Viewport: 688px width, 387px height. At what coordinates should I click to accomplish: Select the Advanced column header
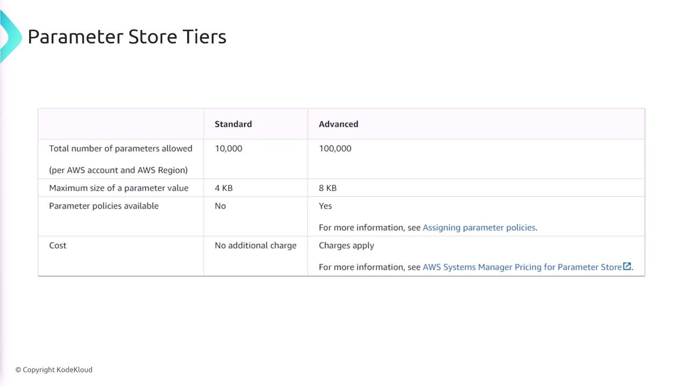[338, 124]
